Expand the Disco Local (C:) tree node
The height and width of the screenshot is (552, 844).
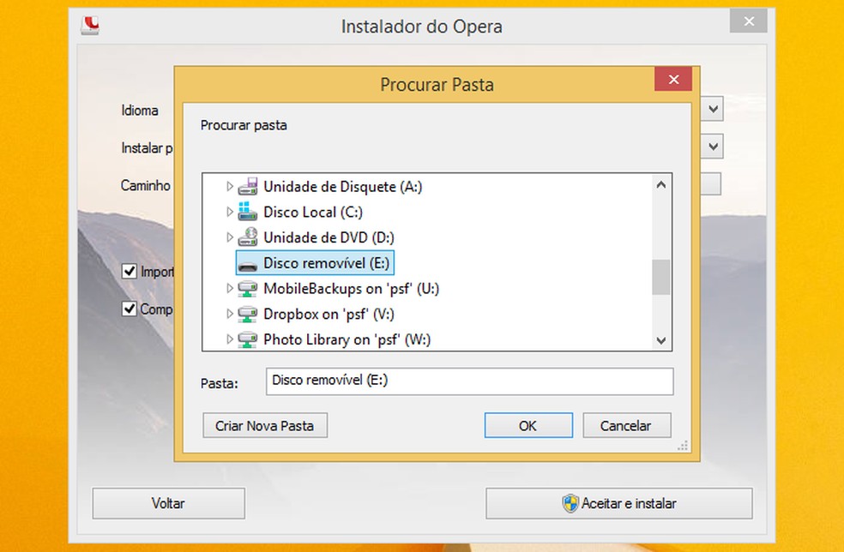[228, 212]
